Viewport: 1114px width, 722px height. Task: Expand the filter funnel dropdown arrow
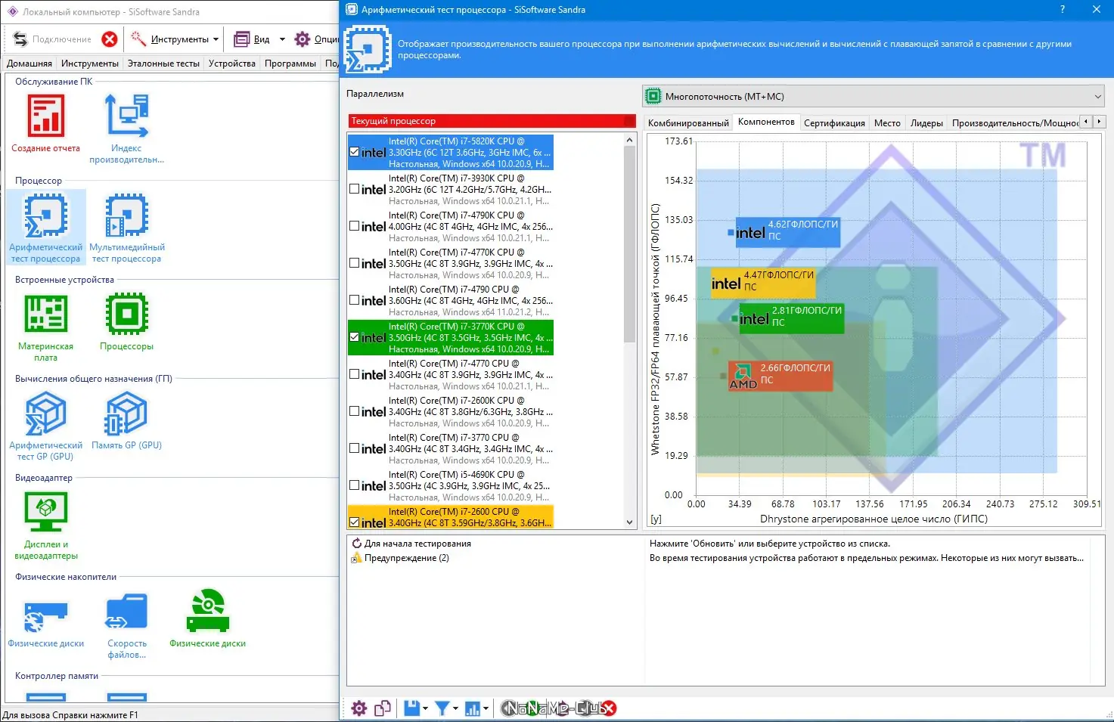coord(455,708)
